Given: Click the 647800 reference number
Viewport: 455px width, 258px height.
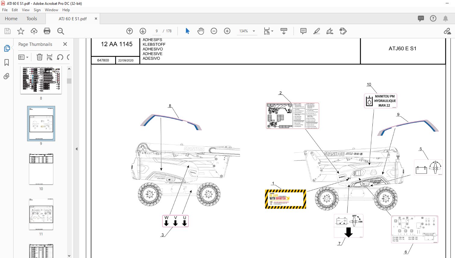Looking at the screenshot, I should point(103,60).
